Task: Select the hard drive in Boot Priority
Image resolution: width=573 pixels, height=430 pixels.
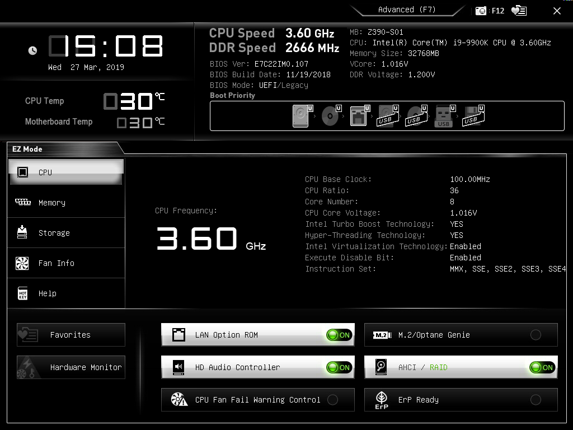Action: point(300,115)
